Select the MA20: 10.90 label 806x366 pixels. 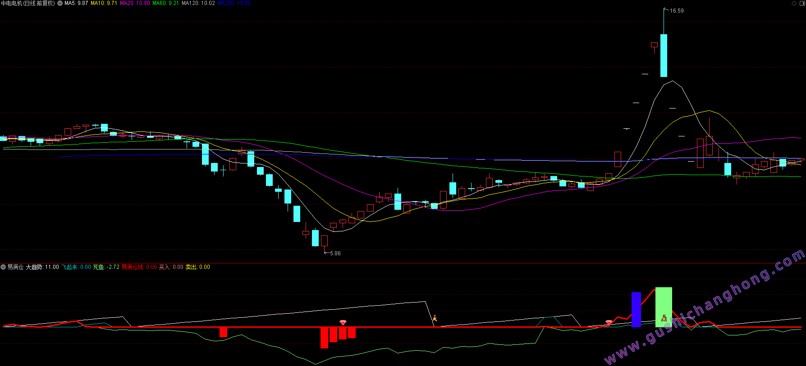135,3
